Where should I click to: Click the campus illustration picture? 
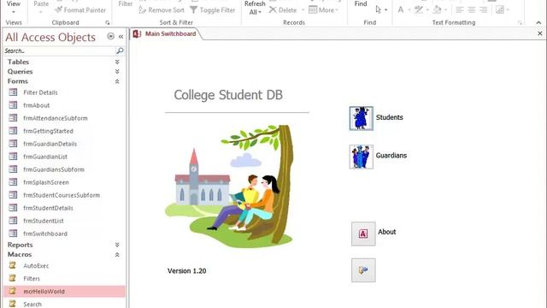coord(229,187)
